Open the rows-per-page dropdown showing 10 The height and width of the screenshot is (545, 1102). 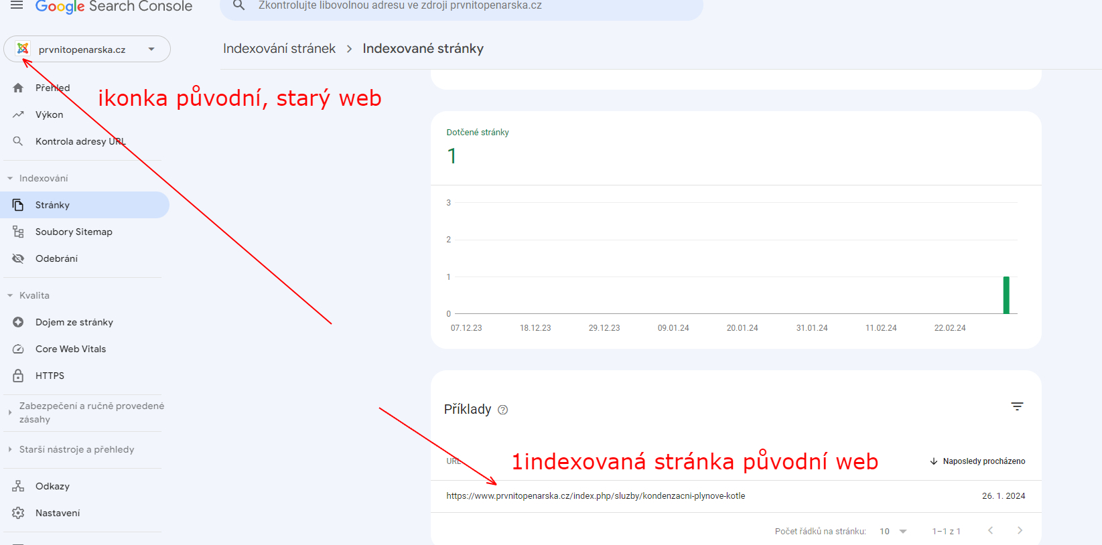pos(893,531)
